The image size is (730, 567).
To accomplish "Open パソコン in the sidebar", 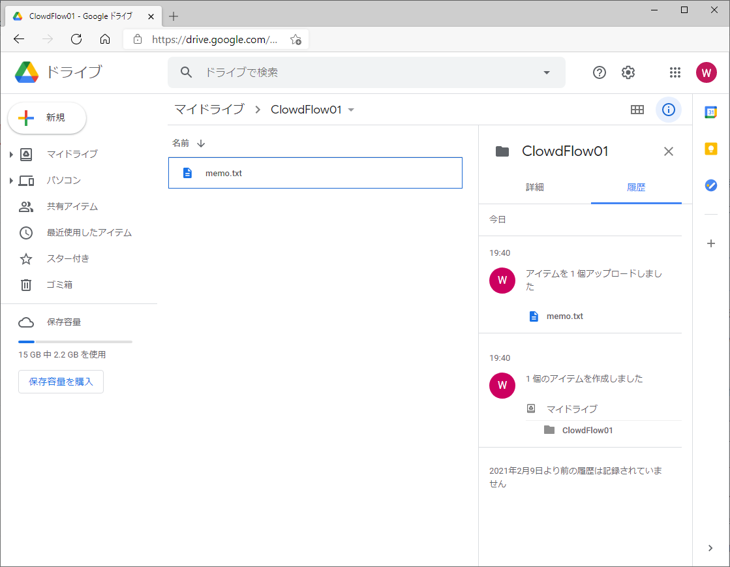I will pyautogui.click(x=64, y=180).
